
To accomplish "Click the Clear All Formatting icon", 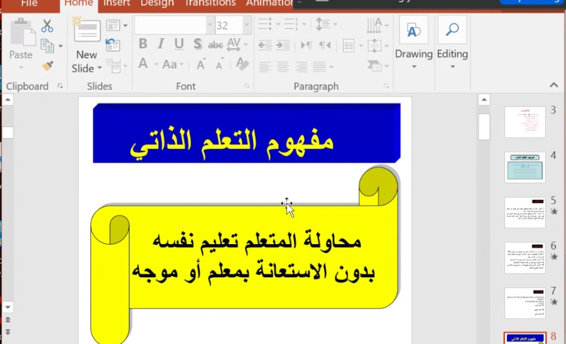I will click(242, 64).
